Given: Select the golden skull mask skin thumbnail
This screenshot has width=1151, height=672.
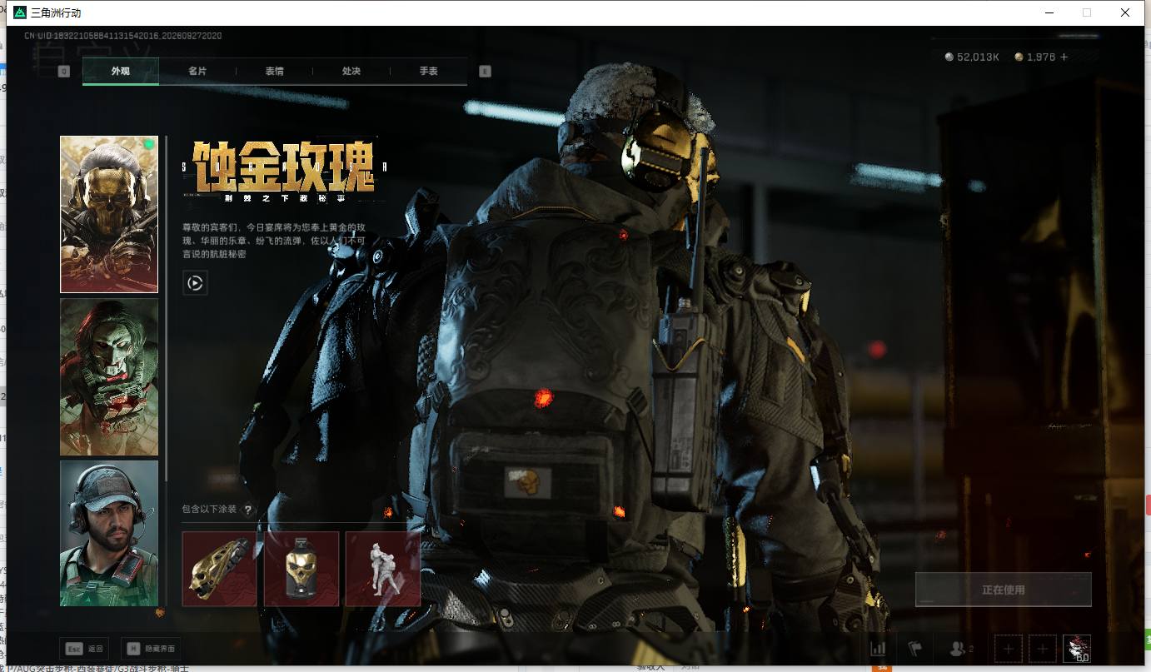Looking at the screenshot, I should tap(109, 214).
